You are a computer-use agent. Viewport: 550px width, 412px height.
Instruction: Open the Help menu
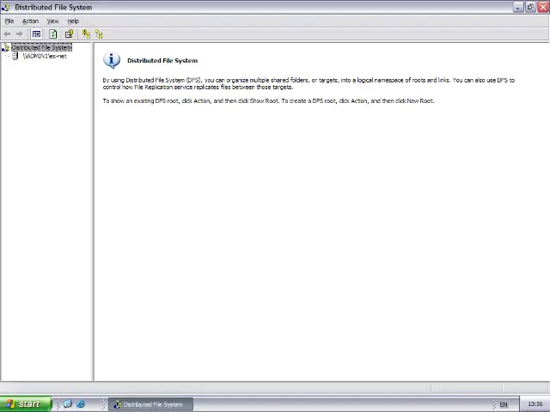(x=73, y=21)
